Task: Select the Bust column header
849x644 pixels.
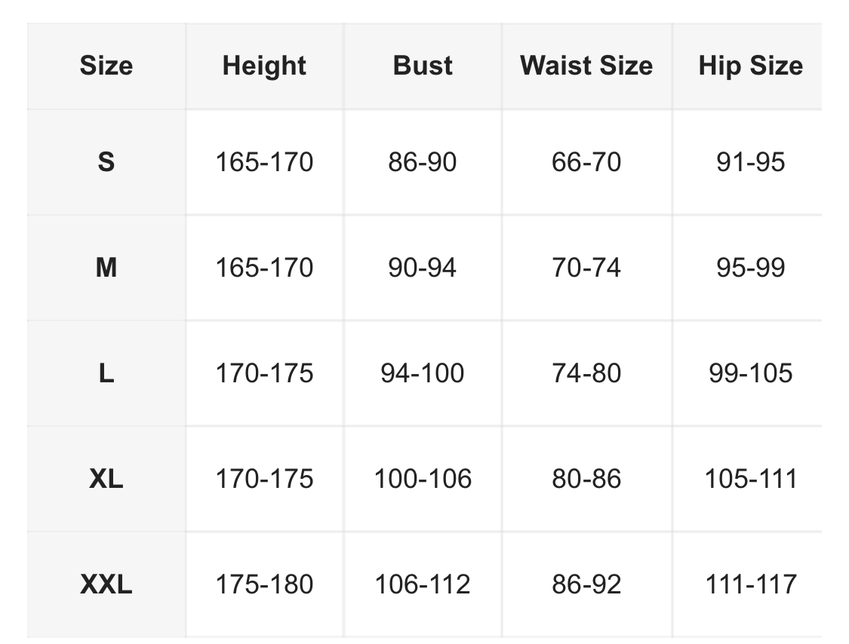Action: [423, 66]
